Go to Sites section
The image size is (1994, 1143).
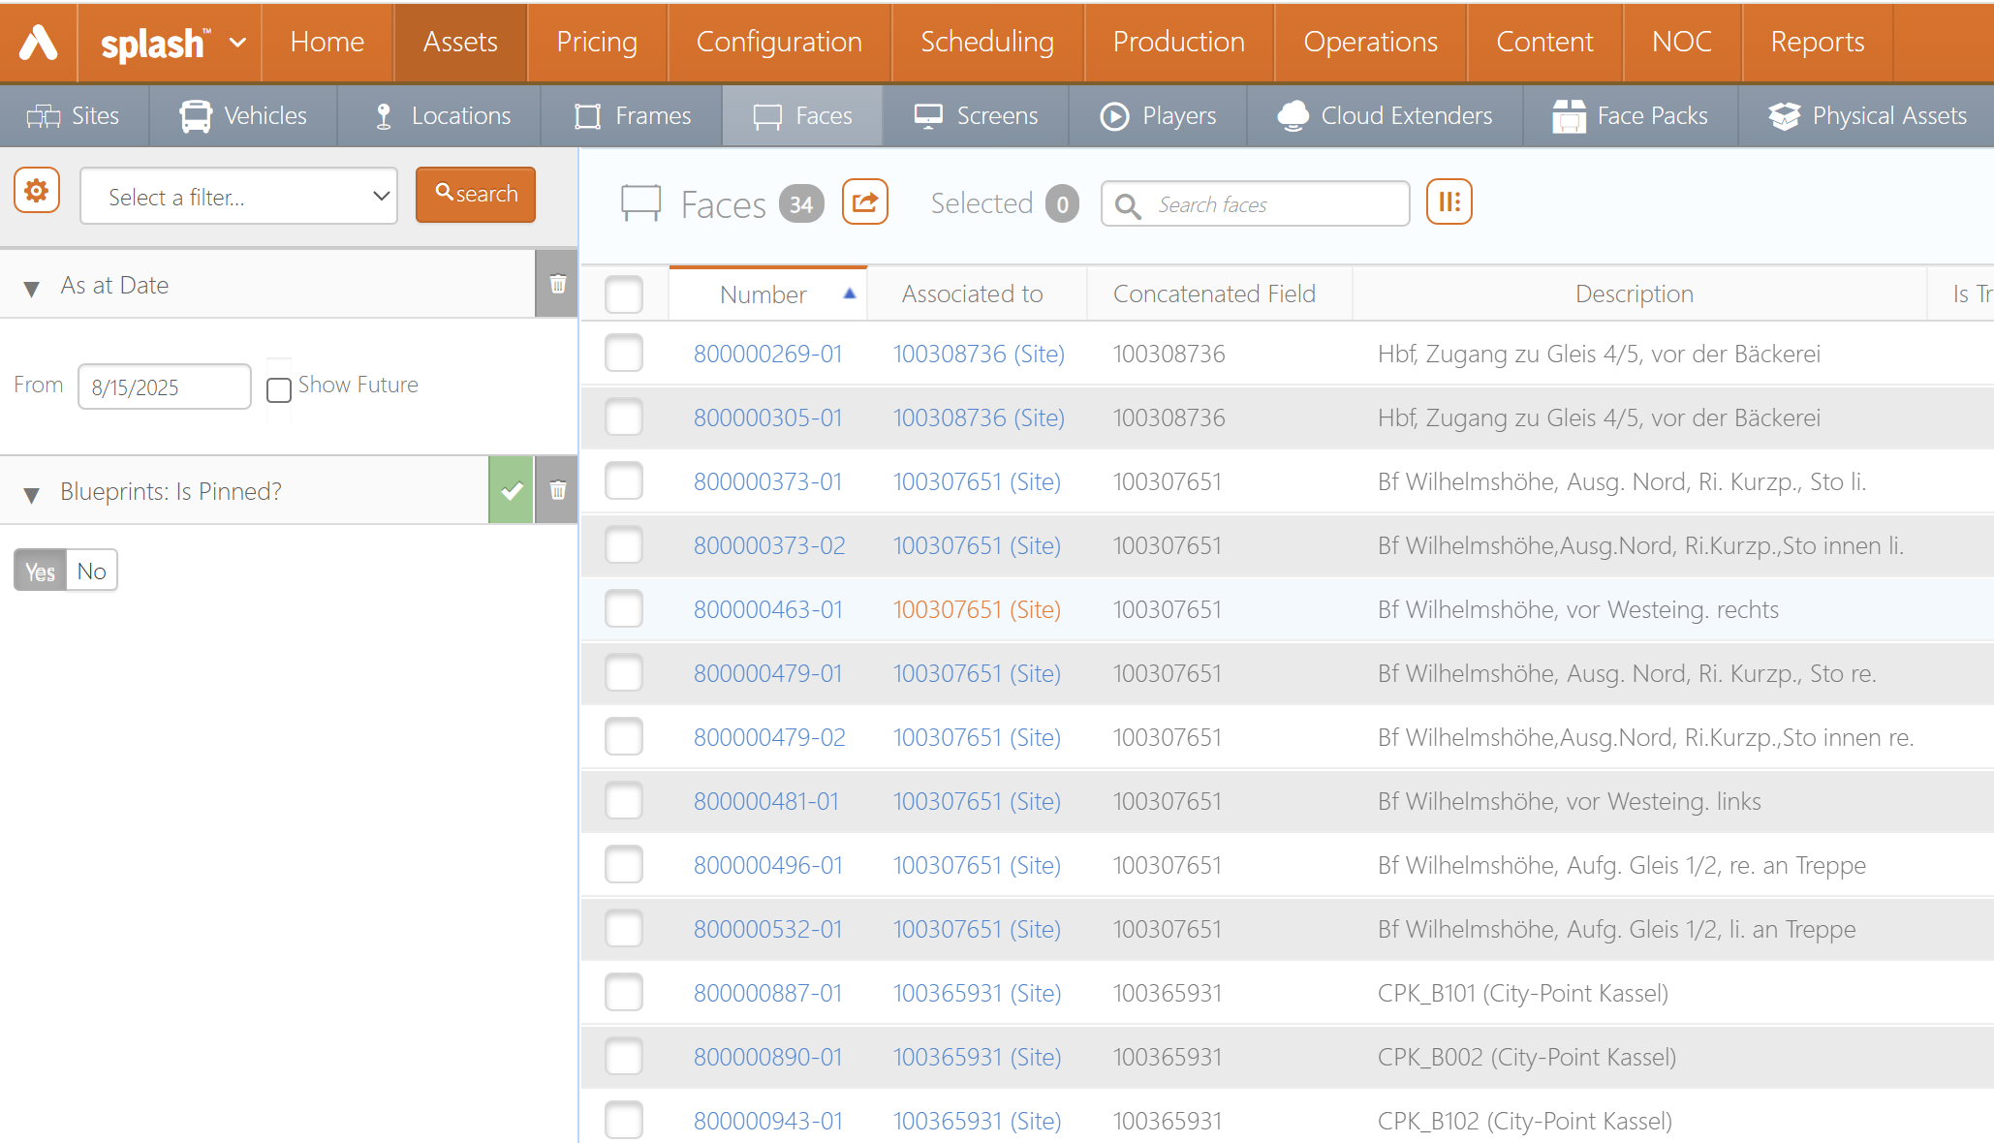[74, 115]
